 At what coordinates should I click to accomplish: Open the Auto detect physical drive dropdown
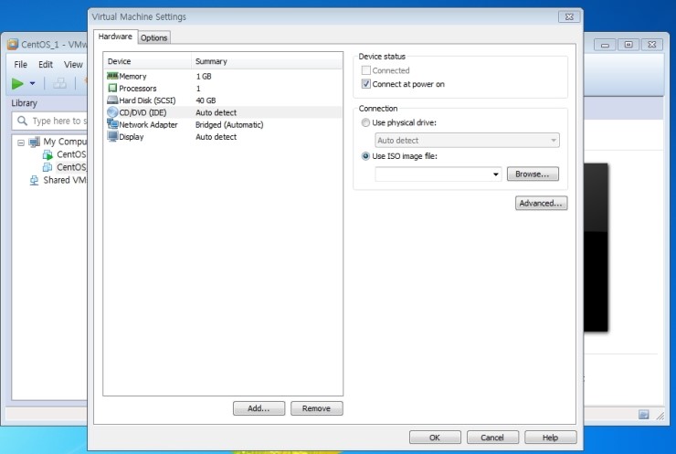(x=468, y=140)
